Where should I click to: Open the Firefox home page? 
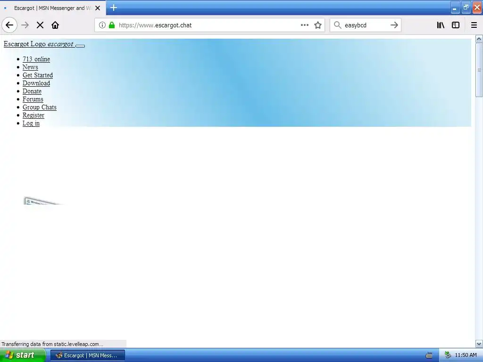pos(55,25)
